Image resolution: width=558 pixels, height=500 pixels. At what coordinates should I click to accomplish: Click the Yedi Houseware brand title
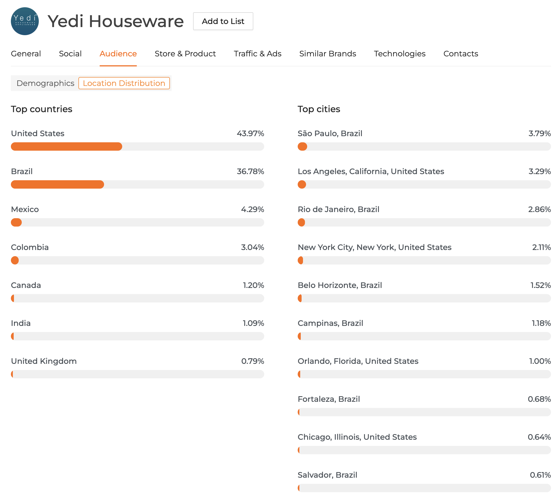(x=116, y=21)
